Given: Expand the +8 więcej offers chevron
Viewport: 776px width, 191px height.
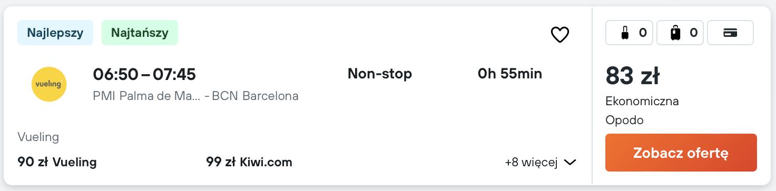Looking at the screenshot, I should tap(570, 163).
